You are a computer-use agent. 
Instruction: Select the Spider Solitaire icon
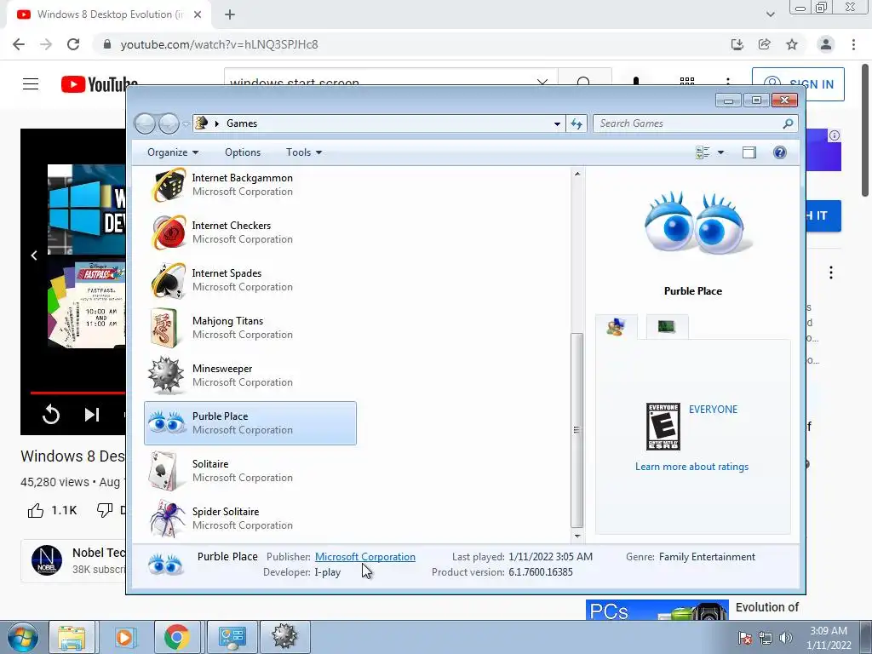coord(168,519)
